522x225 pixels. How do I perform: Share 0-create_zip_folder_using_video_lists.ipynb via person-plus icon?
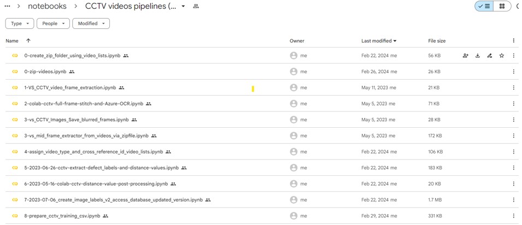click(465, 56)
